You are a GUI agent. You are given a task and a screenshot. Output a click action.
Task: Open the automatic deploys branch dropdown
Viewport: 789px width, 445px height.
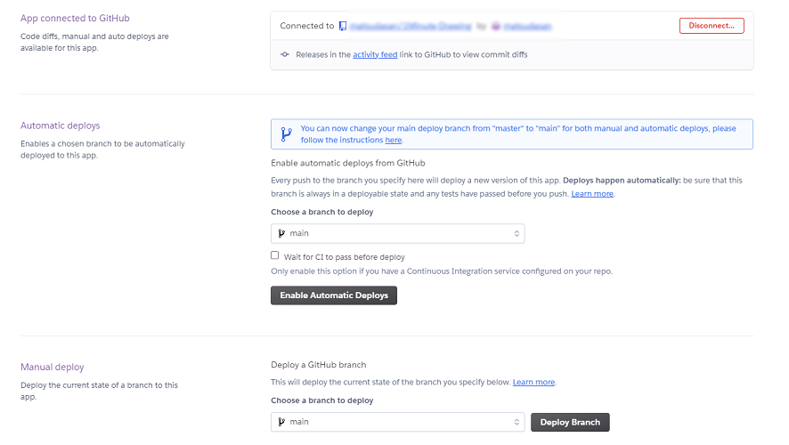tap(397, 234)
